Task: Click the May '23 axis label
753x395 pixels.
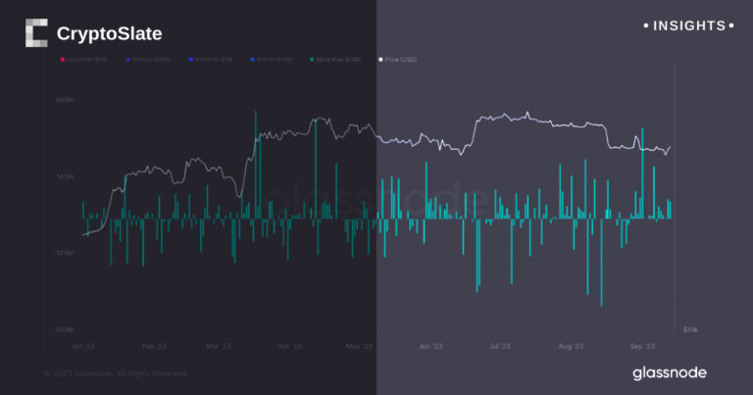Action: tap(359, 346)
